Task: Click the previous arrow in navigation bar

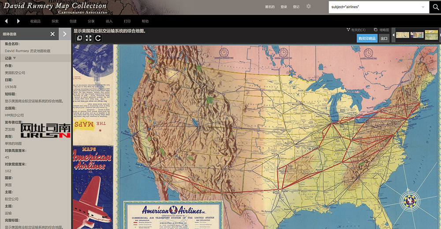Action: coord(7,21)
